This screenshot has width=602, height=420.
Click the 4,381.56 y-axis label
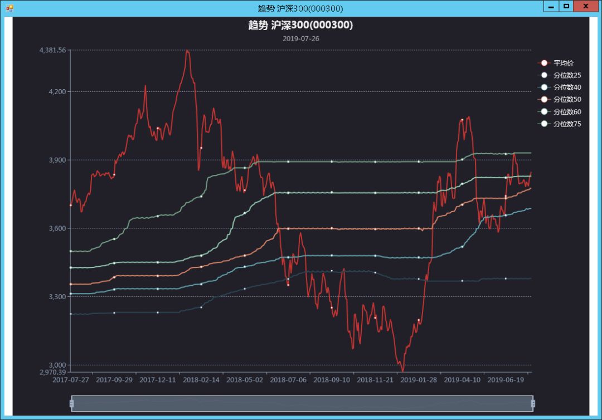click(x=52, y=50)
